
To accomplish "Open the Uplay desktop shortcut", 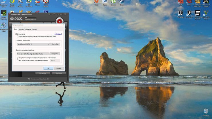I will point(105,2).
